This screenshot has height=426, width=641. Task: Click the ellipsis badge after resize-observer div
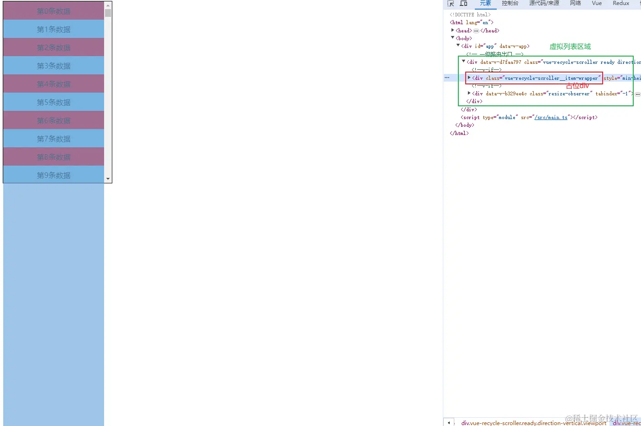[638, 94]
